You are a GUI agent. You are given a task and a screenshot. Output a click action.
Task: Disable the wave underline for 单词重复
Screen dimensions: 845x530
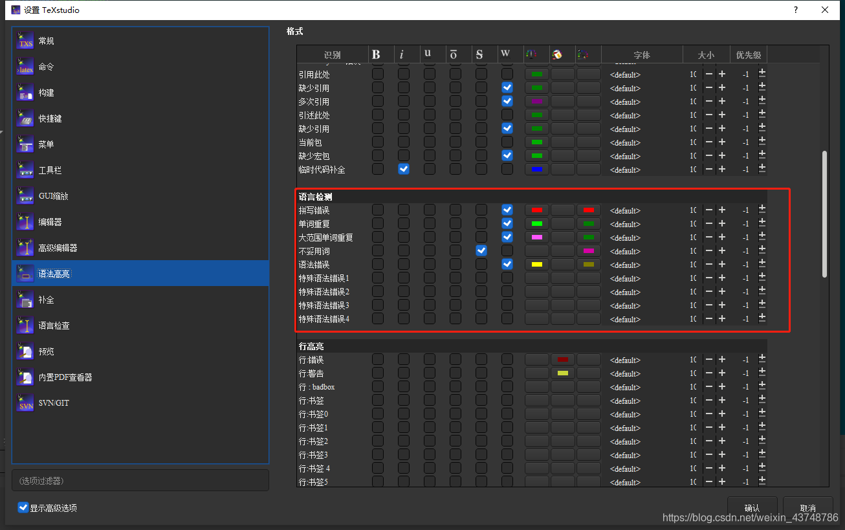coord(507,223)
